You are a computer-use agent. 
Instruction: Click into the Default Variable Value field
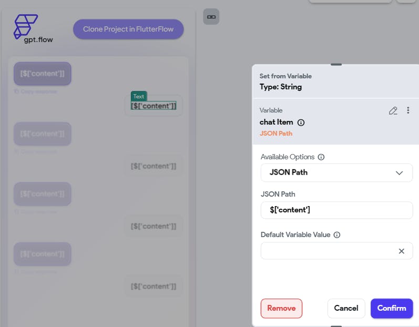point(329,251)
